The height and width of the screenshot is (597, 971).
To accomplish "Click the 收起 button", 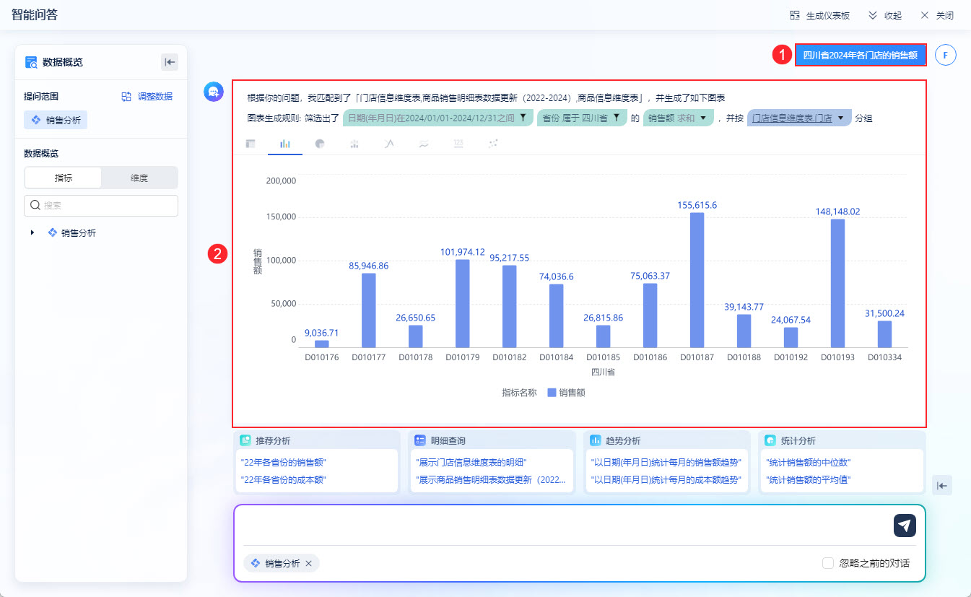I will pyautogui.click(x=885, y=15).
